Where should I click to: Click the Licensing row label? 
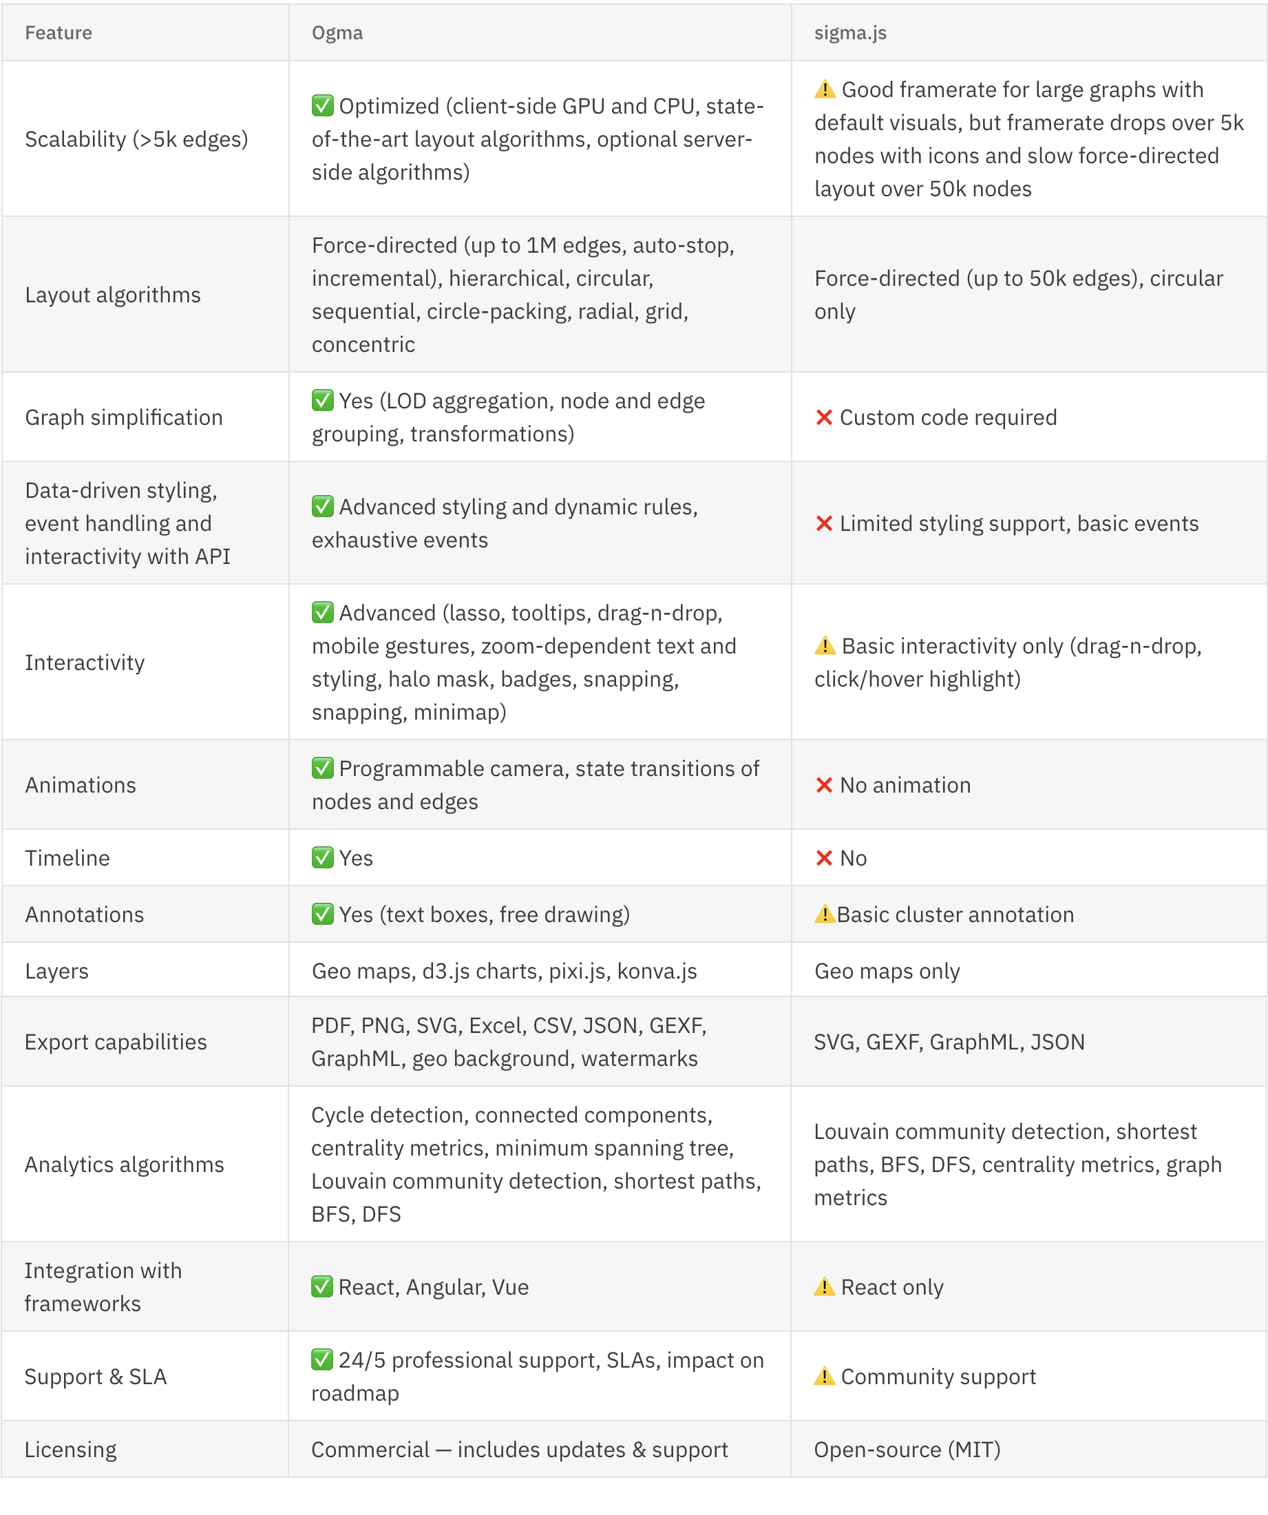pyautogui.click(x=71, y=1450)
